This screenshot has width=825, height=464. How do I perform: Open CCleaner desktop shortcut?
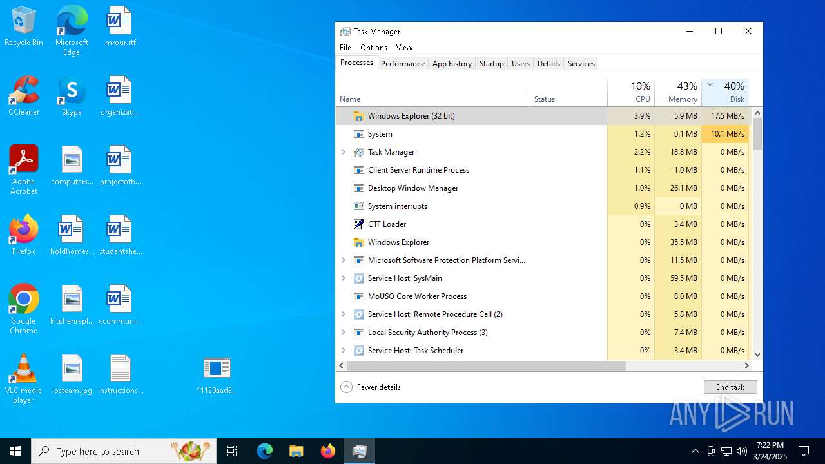pos(24,97)
